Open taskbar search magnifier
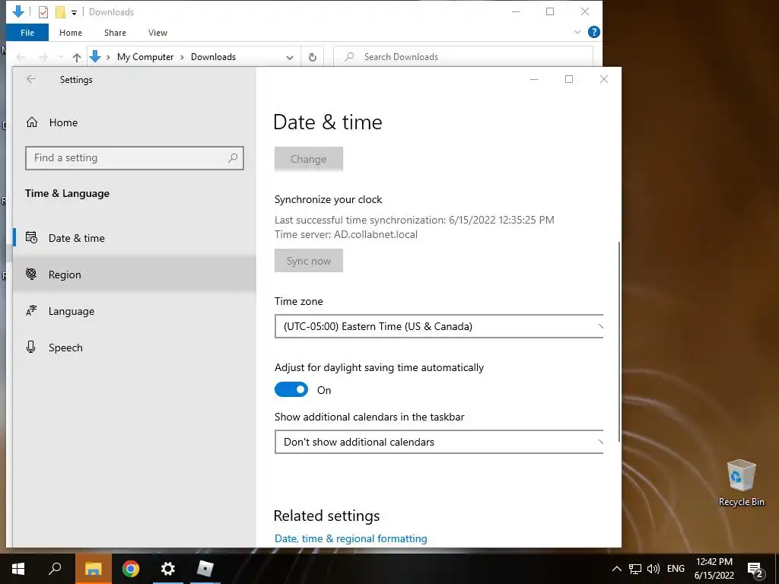The image size is (779, 584). 55,568
